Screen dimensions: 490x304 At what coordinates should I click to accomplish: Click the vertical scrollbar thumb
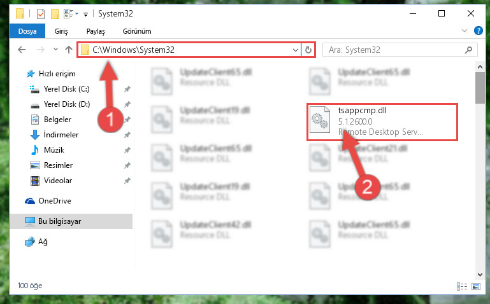[480, 88]
